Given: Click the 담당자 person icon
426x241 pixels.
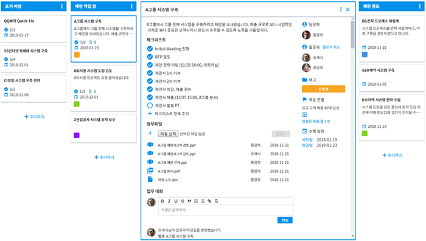Looking at the screenshot, I should pyautogui.click(x=304, y=24).
